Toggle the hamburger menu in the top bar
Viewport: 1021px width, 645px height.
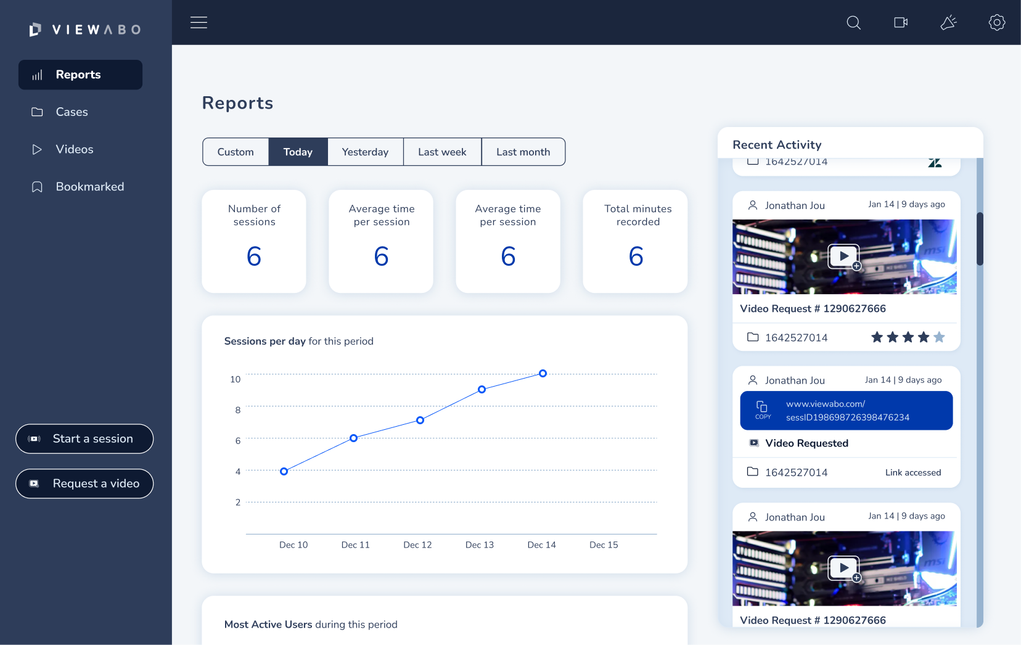click(199, 22)
